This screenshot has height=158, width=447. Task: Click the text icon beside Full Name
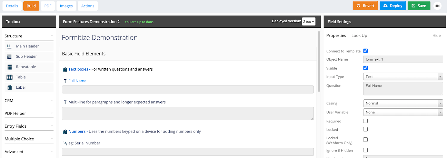pos(65,81)
